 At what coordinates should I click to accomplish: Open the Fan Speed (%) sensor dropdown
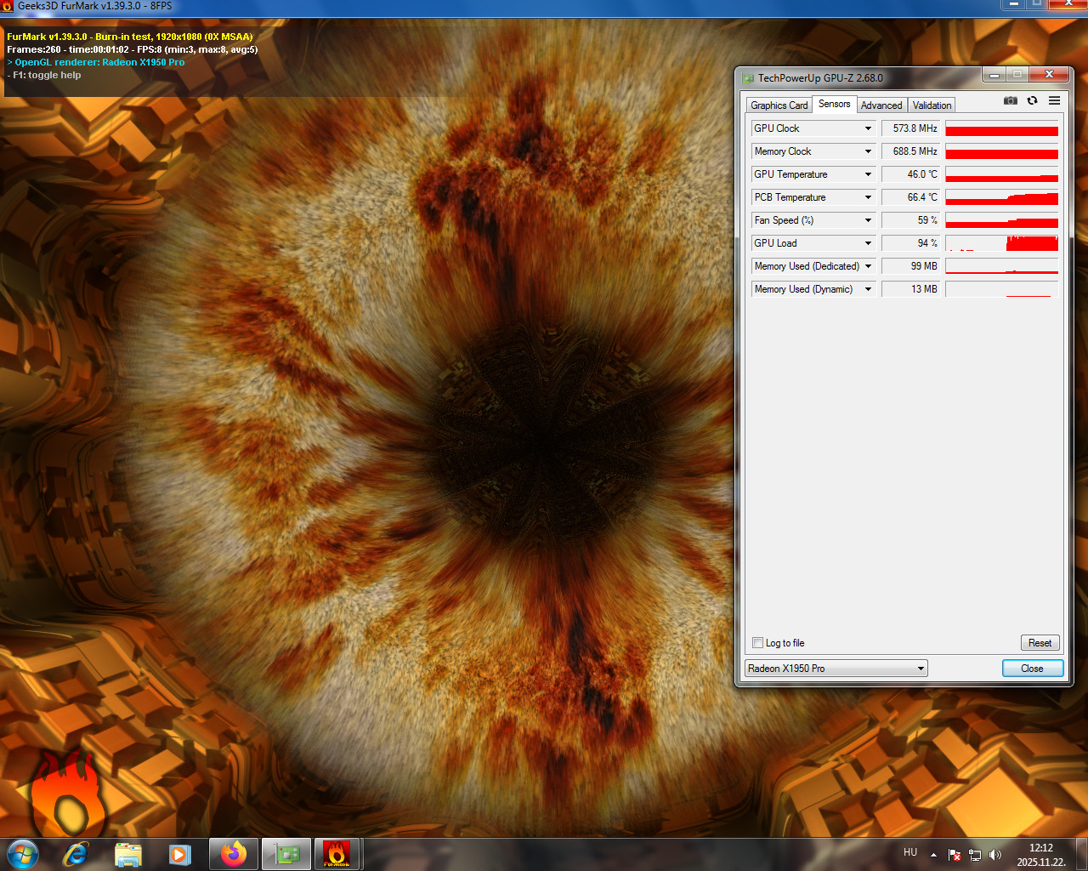(868, 220)
